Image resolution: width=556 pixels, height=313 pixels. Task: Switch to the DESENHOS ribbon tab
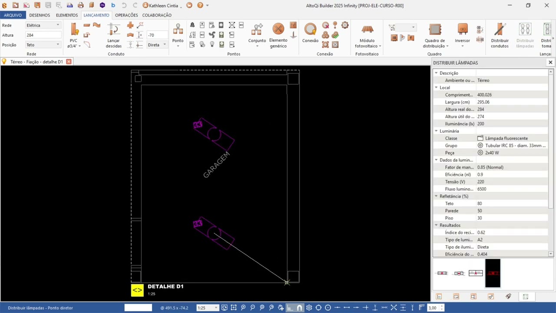click(40, 15)
